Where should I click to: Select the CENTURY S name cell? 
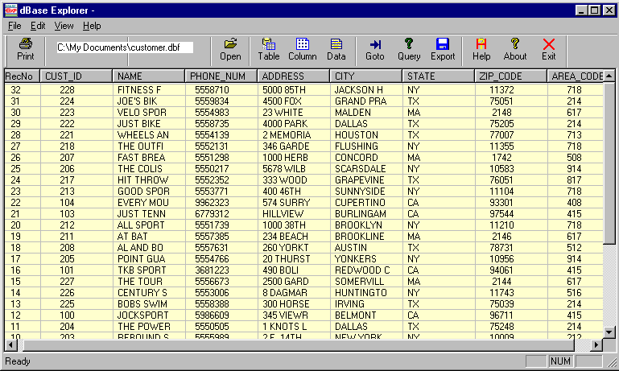(149, 293)
